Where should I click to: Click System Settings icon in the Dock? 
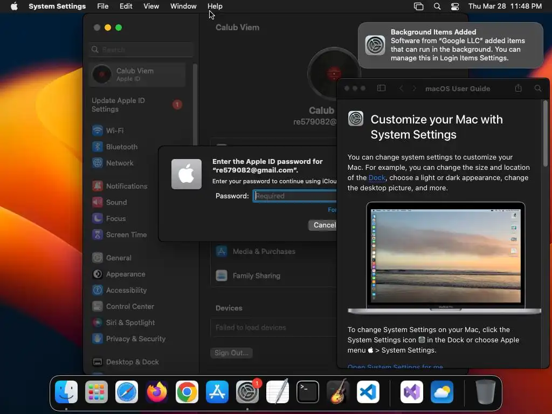[x=247, y=391]
